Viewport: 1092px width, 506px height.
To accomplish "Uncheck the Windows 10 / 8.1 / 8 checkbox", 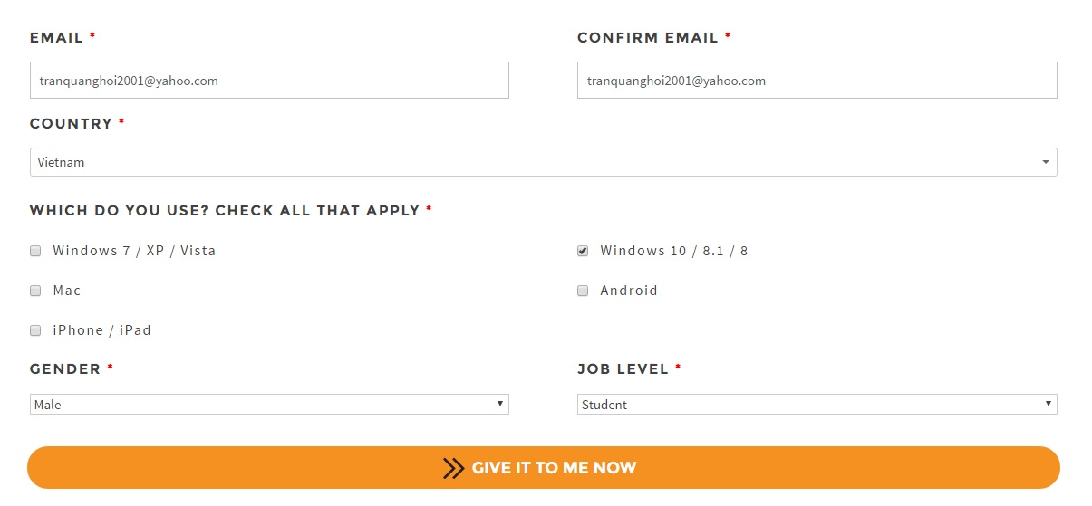I will (x=583, y=251).
